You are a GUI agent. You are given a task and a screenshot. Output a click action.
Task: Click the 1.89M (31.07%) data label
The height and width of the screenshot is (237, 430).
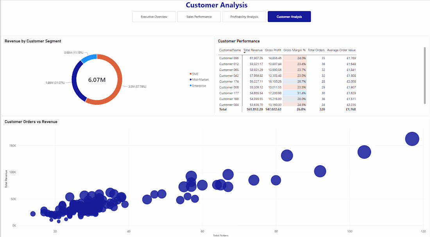[x=55, y=83]
